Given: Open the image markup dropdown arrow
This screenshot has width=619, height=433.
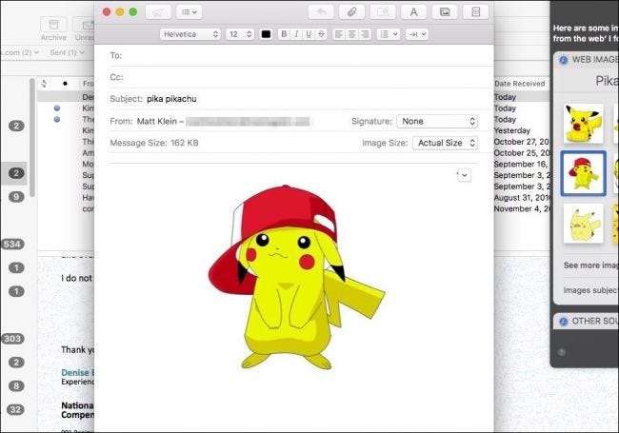Looking at the screenshot, I should coord(465,175).
